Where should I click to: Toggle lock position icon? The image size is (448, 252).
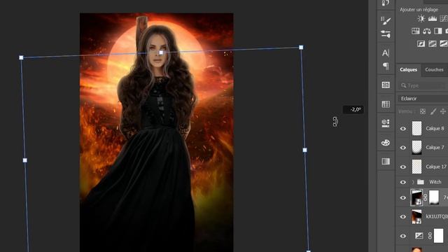[x=443, y=111]
